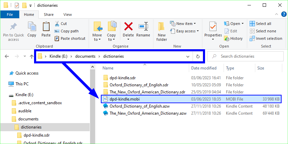Click the Rename icon in ribbon

pyautogui.click(x=143, y=27)
